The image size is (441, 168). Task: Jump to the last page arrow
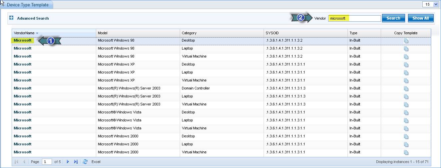(x=76, y=162)
